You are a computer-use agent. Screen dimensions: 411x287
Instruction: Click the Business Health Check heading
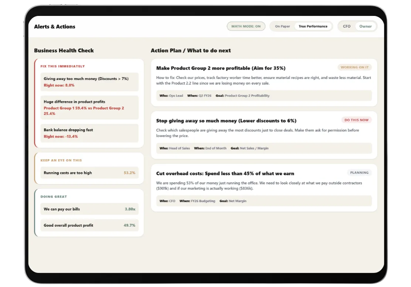(x=64, y=50)
